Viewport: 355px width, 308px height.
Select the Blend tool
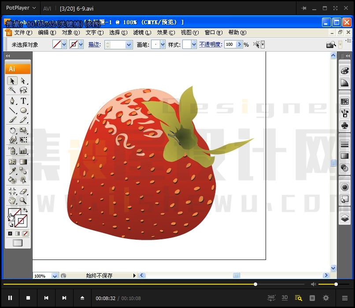click(23, 171)
